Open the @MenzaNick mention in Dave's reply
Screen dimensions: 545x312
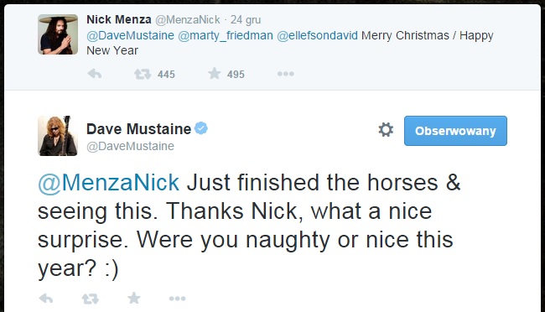click(108, 183)
